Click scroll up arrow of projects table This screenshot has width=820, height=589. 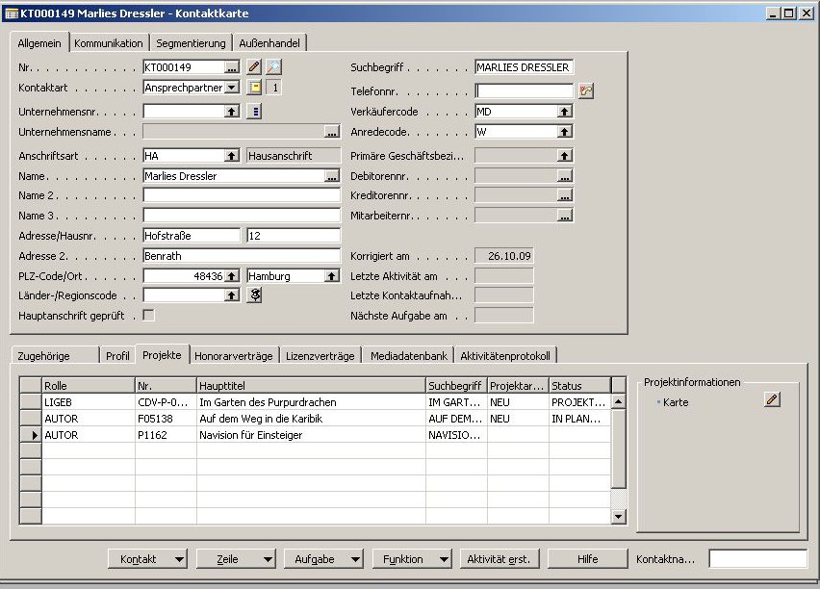(618, 401)
